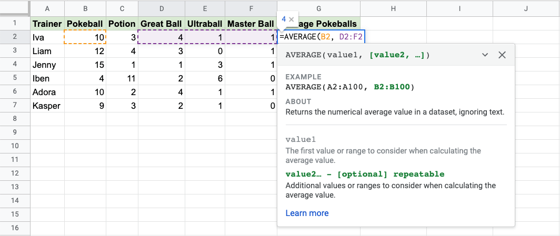This screenshot has height=236, width=560.
Task: Click the Trainer header cell
Action: pyautogui.click(x=47, y=24)
